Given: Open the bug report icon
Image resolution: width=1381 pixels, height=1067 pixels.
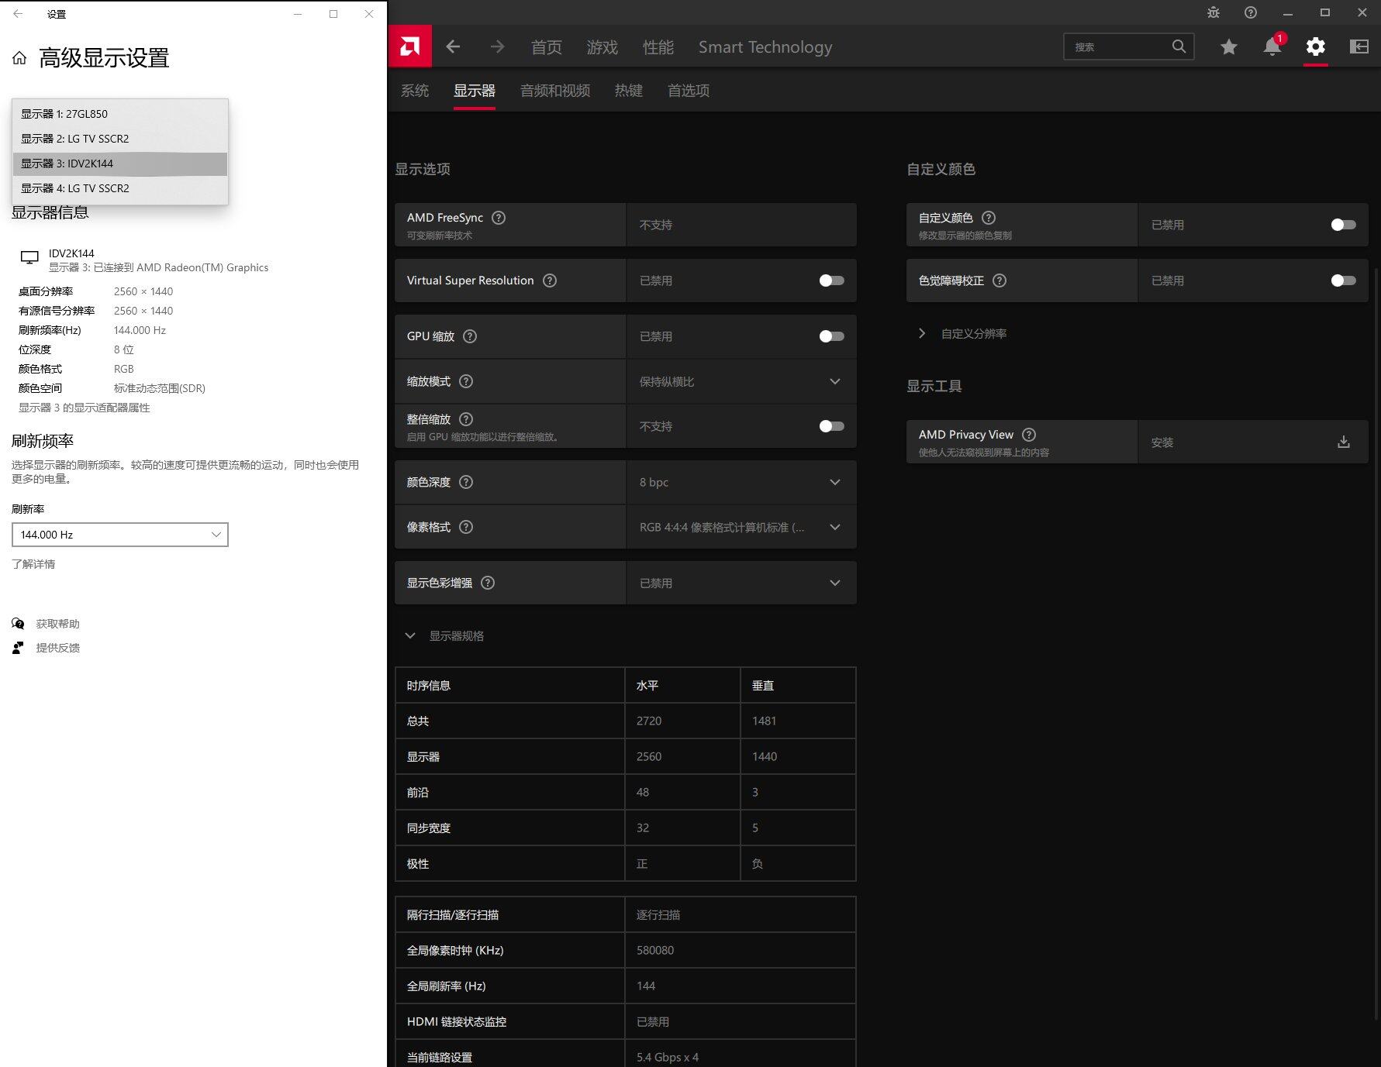Looking at the screenshot, I should tap(1214, 12).
